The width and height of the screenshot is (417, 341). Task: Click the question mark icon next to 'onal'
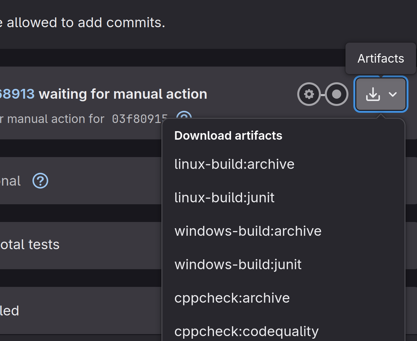coord(40,181)
